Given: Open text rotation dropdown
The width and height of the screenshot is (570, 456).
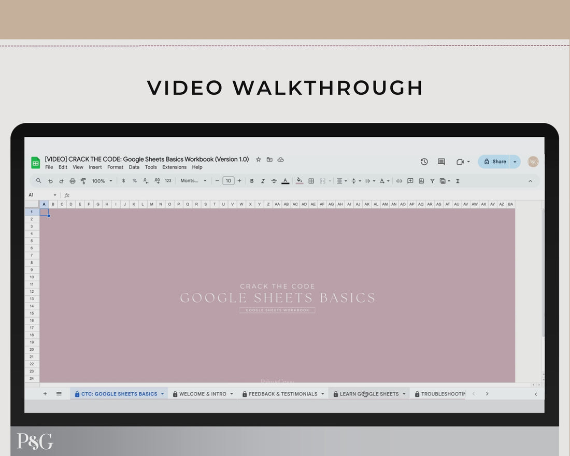Looking at the screenshot, I should pos(384,181).
